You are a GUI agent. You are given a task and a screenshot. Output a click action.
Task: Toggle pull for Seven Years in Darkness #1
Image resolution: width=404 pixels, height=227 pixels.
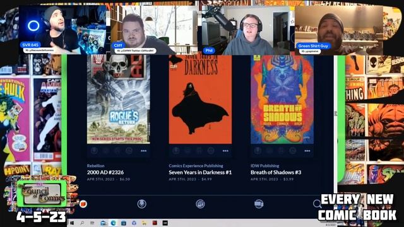tap(176, 151)
